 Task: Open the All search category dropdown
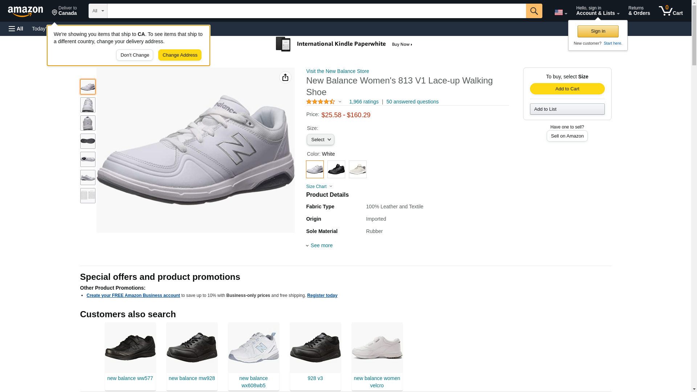[98, 11]
